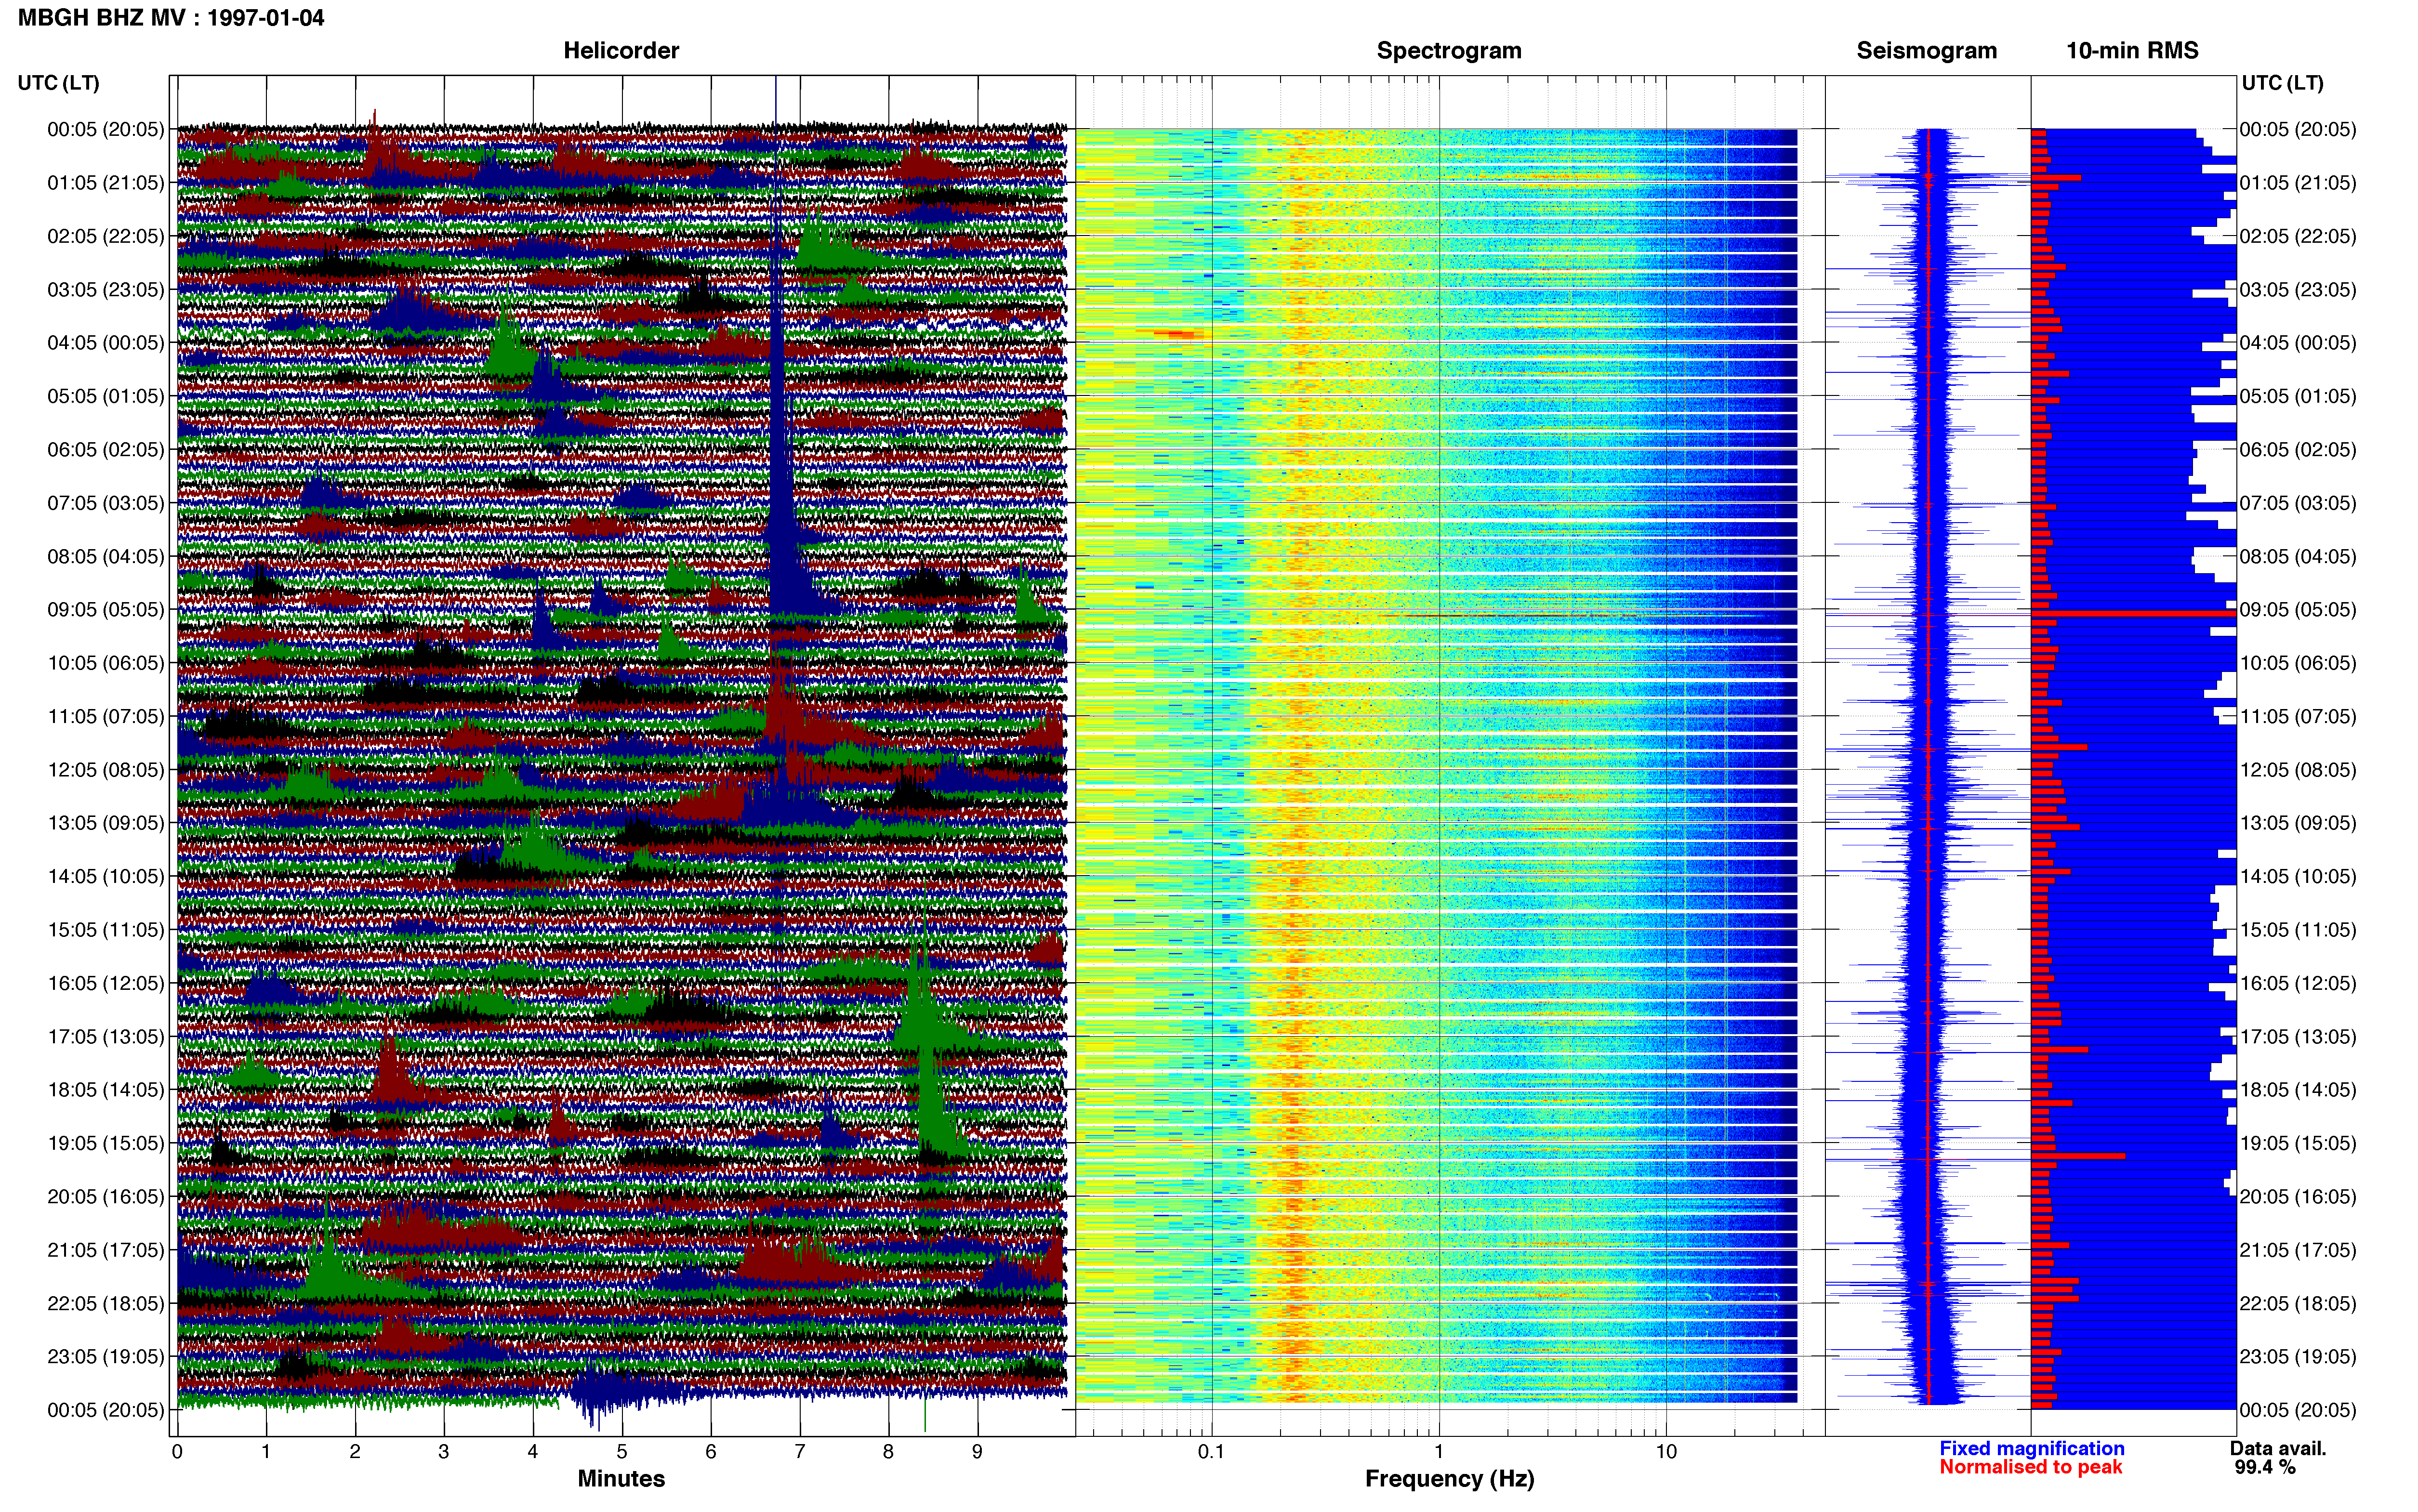Click the '99.4 %' data availability value
The width and height of the screenshot is (2418, 1512).
click(x=2265, y=1467)
